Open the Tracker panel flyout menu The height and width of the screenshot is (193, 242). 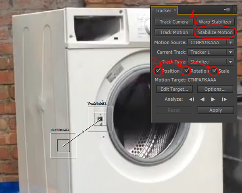tap(227, 10)
